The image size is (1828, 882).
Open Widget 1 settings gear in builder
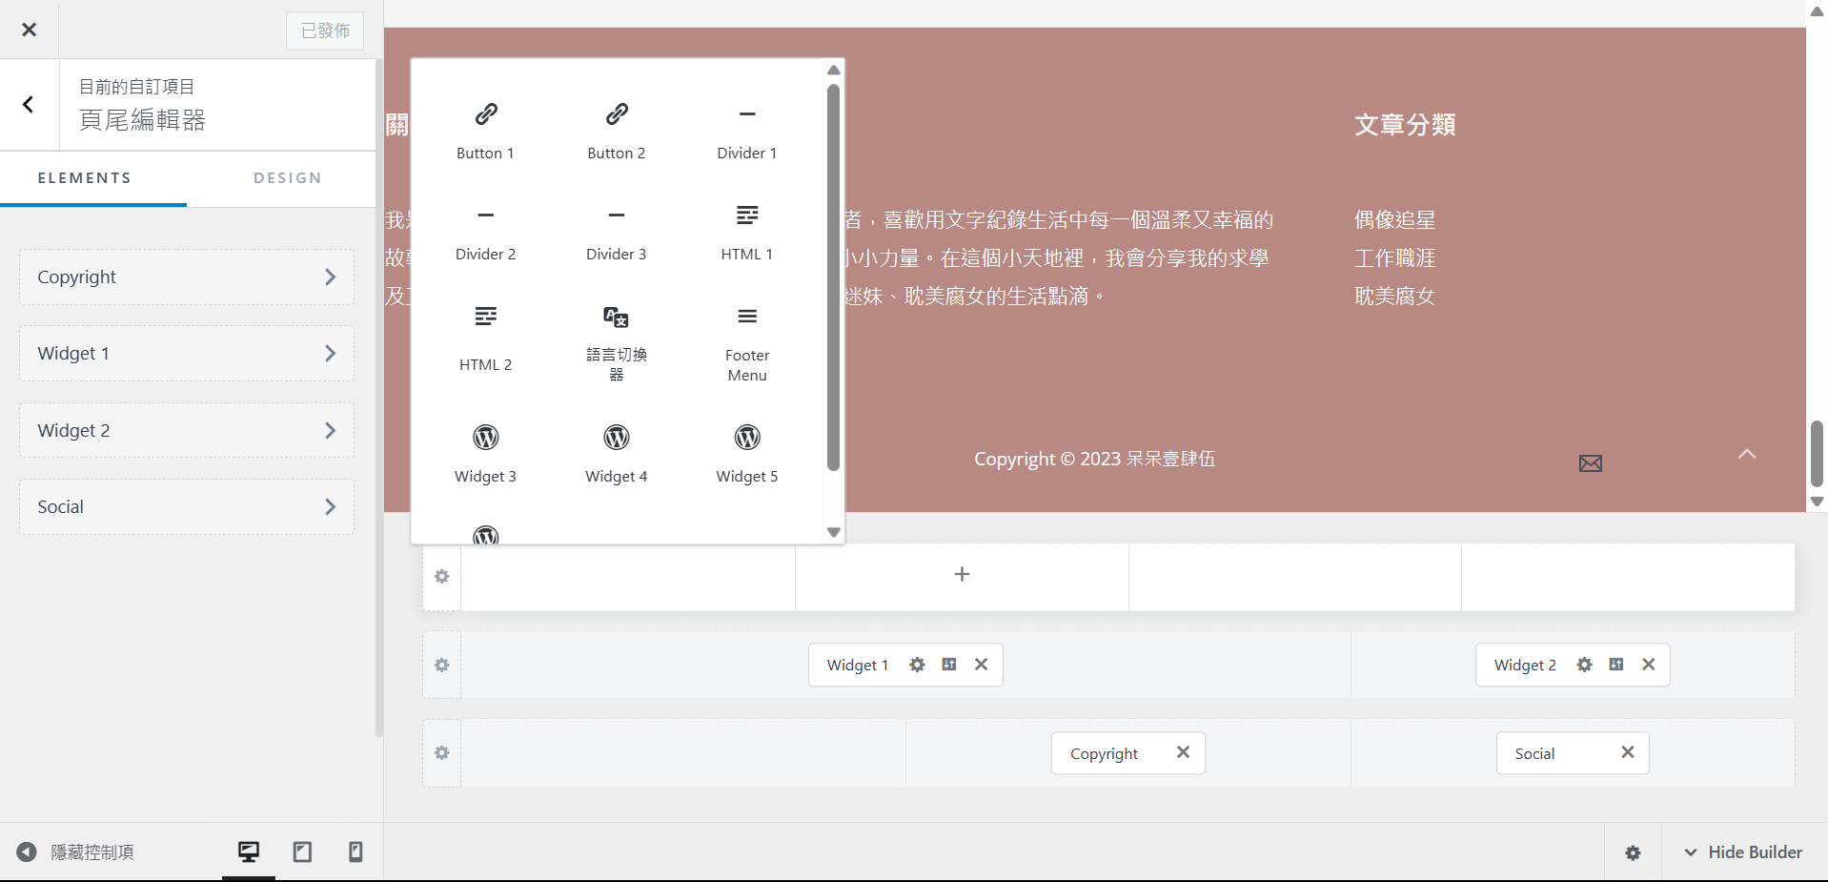[917, 665]
